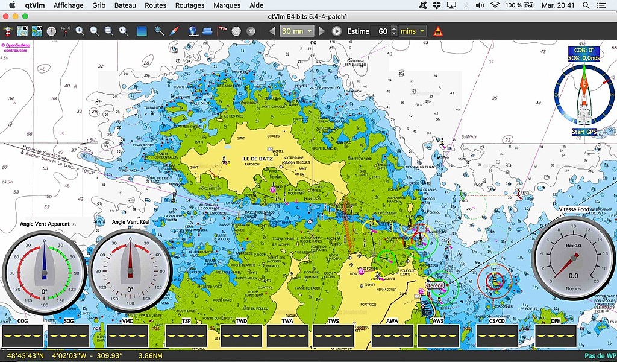Open the 30 mn time step dropdown
Viewport: 617px width, 362px height.
coord(296,31)
